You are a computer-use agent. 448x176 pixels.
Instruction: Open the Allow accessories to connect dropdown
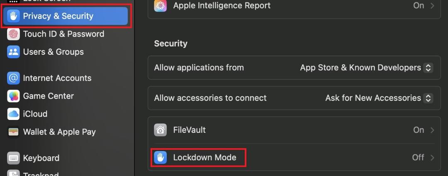point(379,98)
